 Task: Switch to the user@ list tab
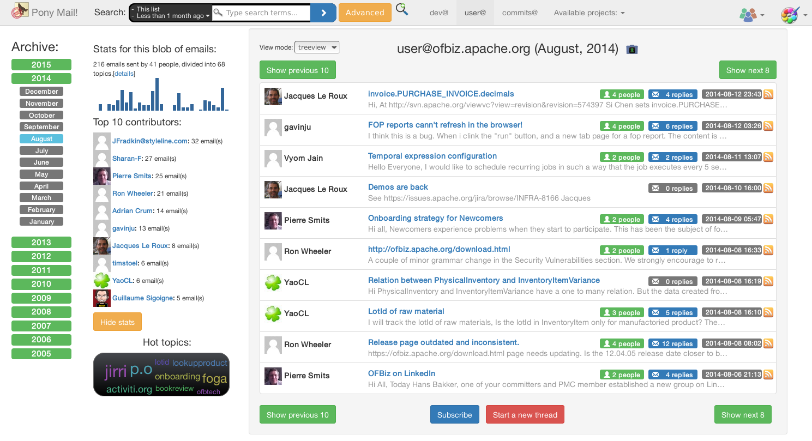475,13
